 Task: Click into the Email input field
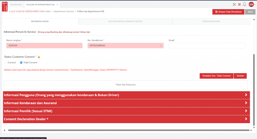pyautogui.click(x=207, y=45)
